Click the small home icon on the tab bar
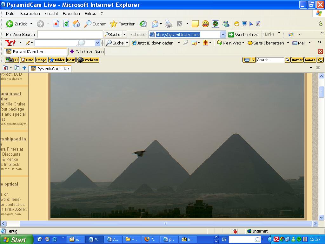This screenshot has width=325, height=244. (x=5, y=68)
